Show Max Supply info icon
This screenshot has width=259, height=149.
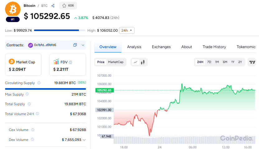point(27,94)
